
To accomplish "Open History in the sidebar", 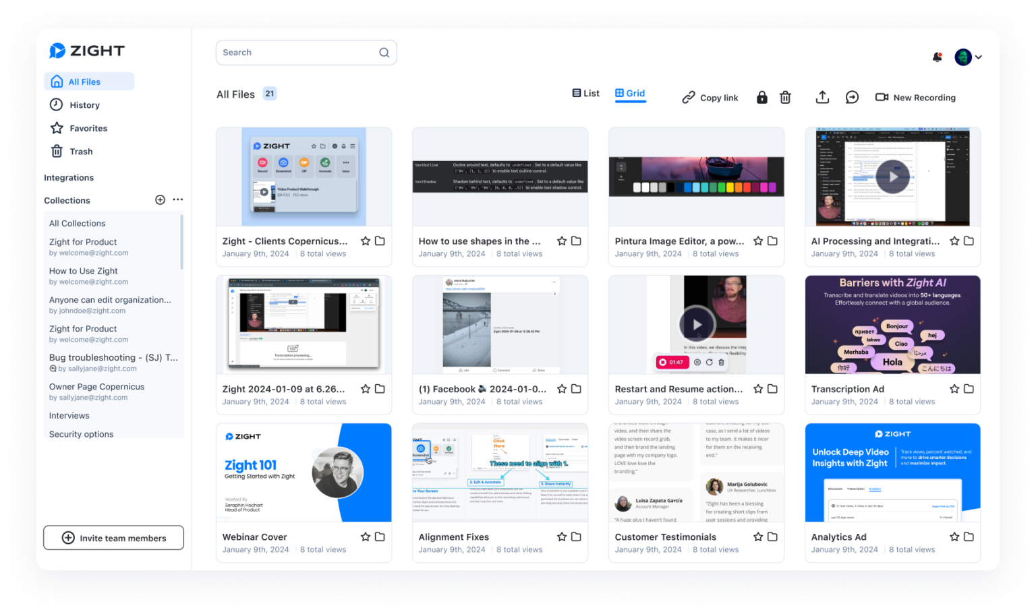I will pyautogui.click(x=84, y=105).
